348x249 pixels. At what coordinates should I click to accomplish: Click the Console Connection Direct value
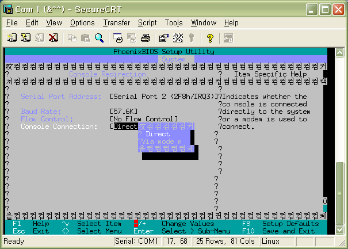point(125,127)
